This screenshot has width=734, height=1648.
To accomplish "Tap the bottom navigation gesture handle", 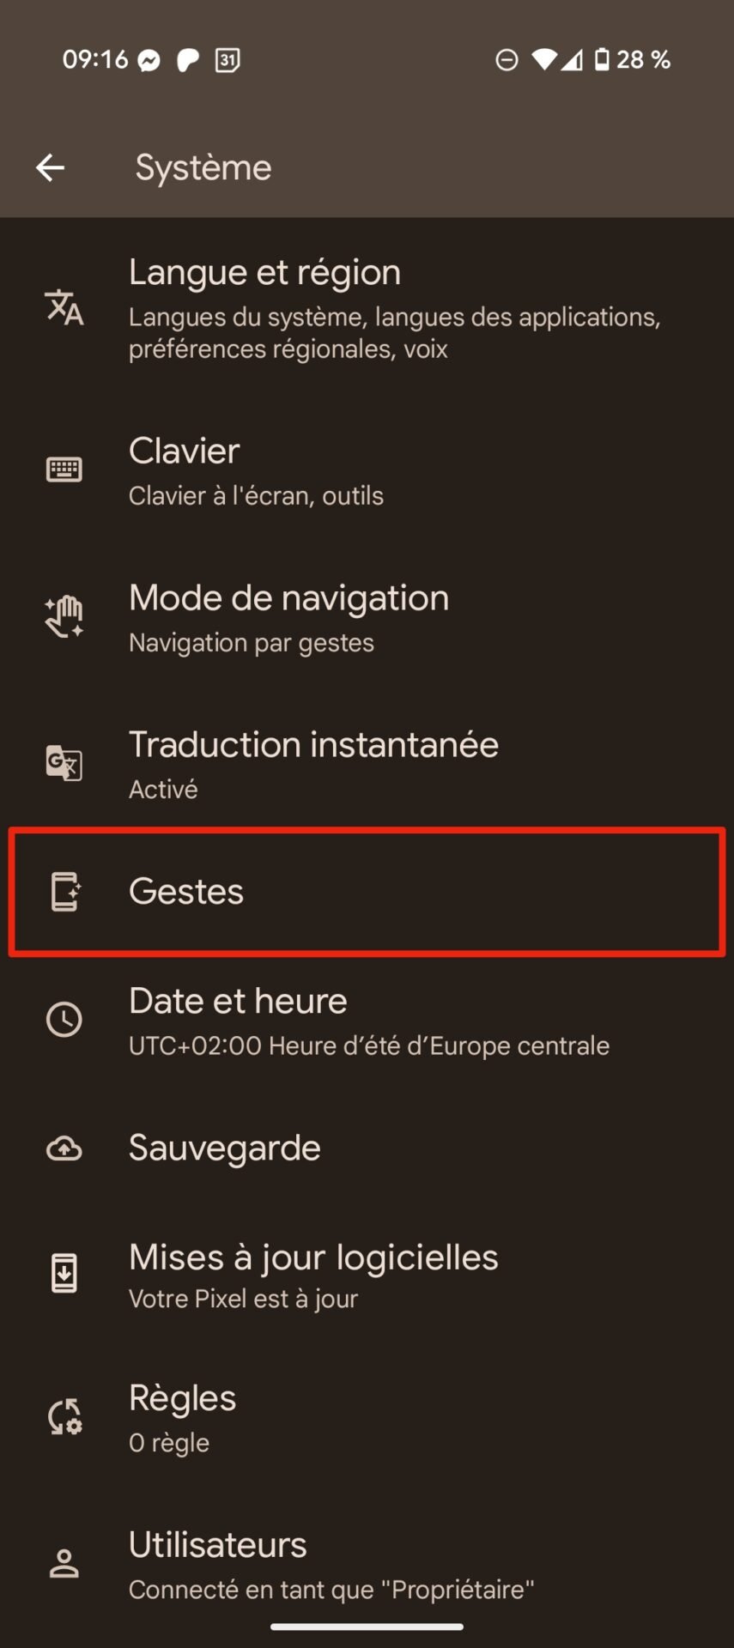I will [367, 1627].
